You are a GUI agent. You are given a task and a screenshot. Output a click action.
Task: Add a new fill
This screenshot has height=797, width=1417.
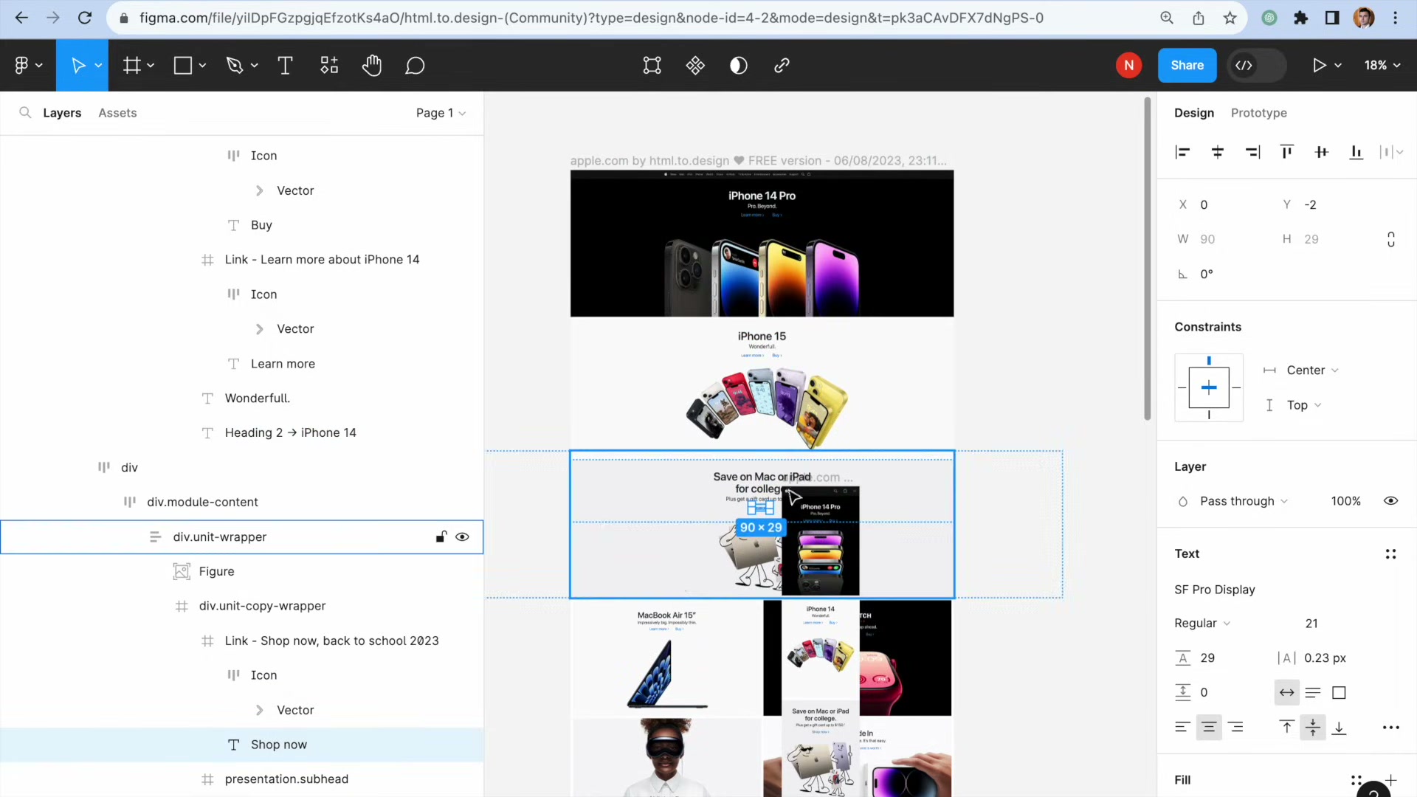[1391, 780]
